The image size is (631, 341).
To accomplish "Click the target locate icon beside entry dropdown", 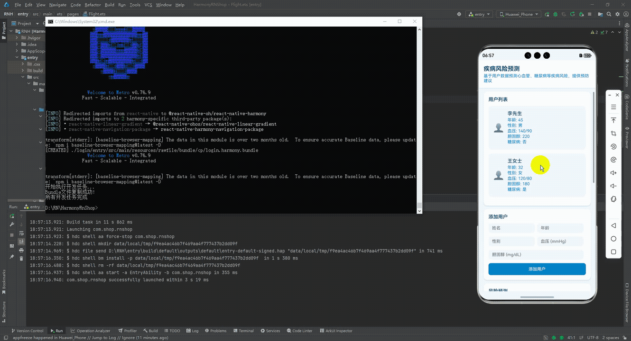I will pos(459,14).
